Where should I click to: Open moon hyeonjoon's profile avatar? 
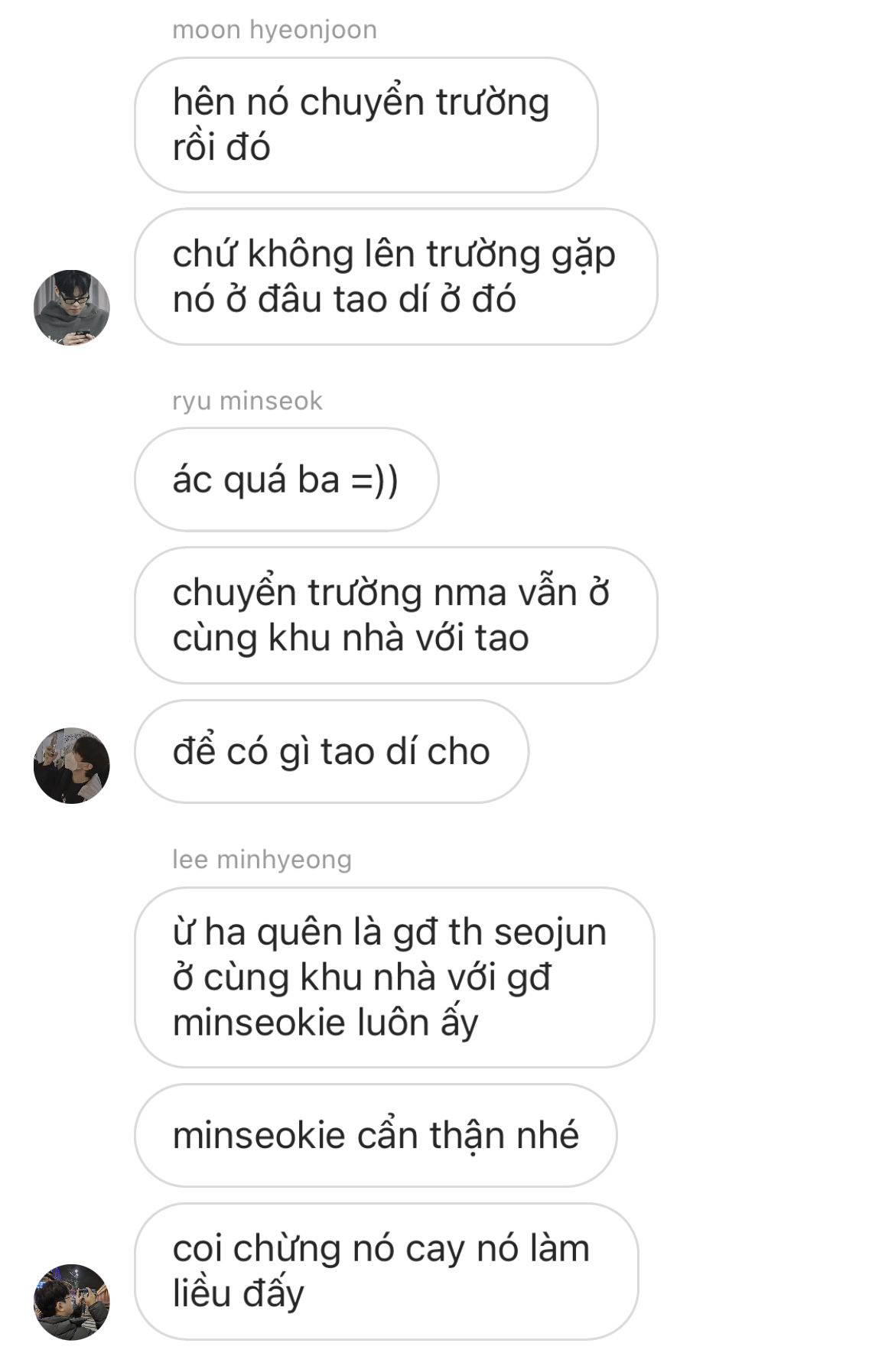[72, 307]
